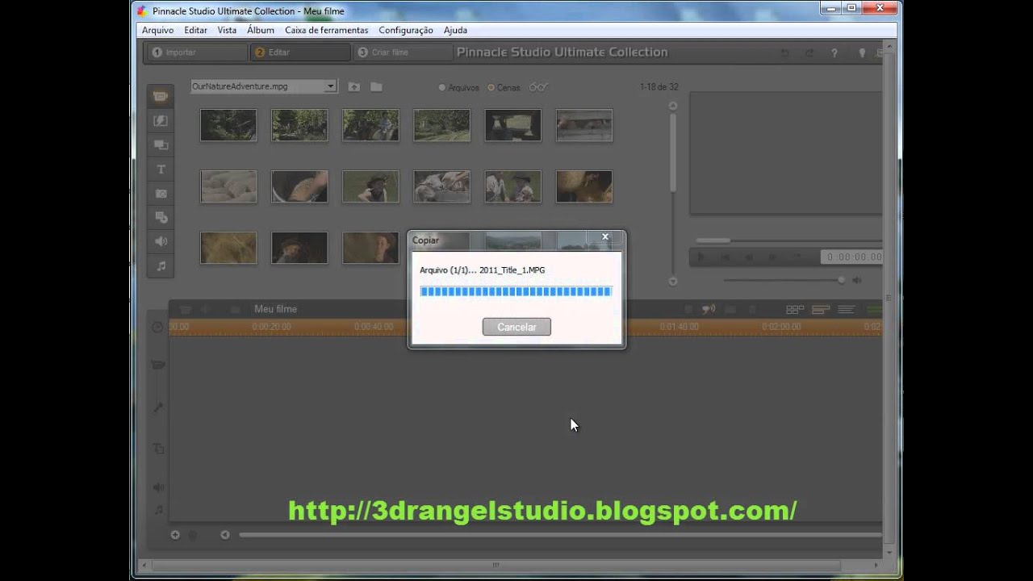Select the Arquivos radio button
The height and width of the screenshot is (581, 1033).
(441, 87)
